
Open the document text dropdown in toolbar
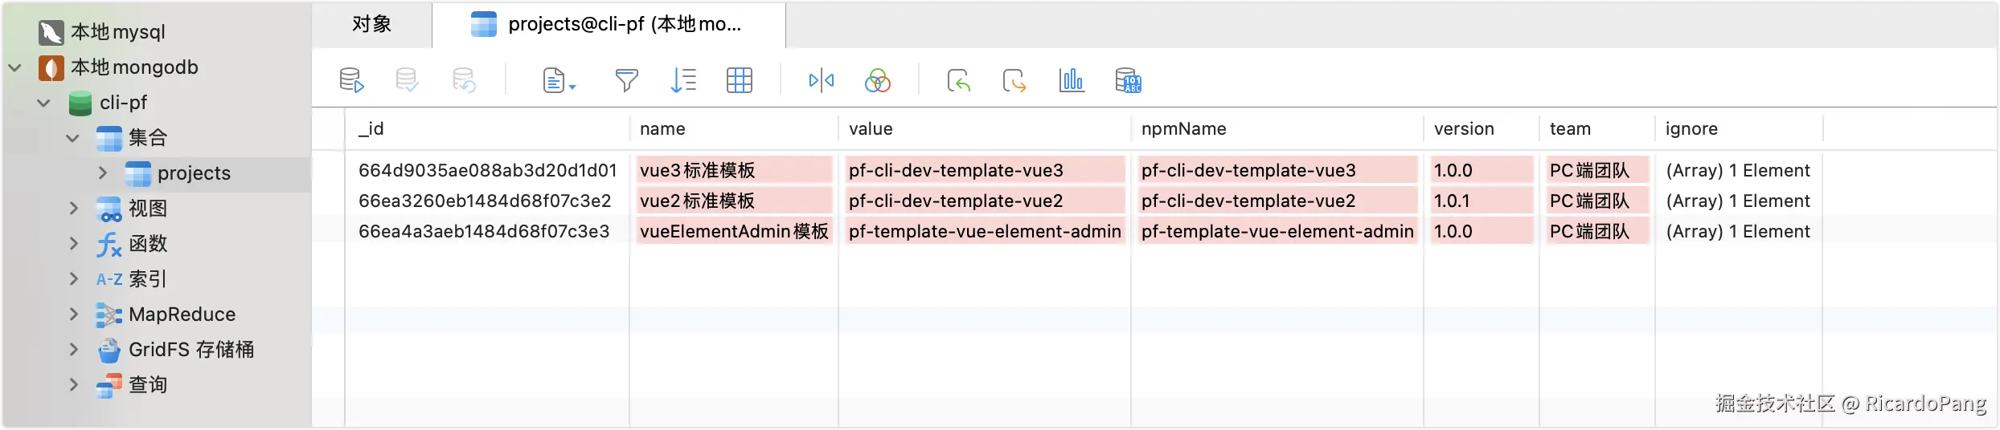(559, 80)
